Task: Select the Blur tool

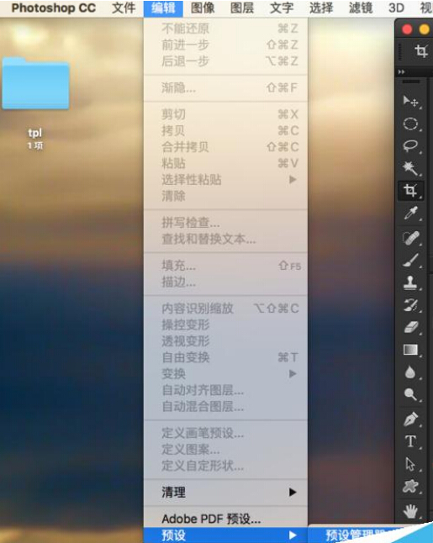Action: pyautogui.click(x=410, y=372)
